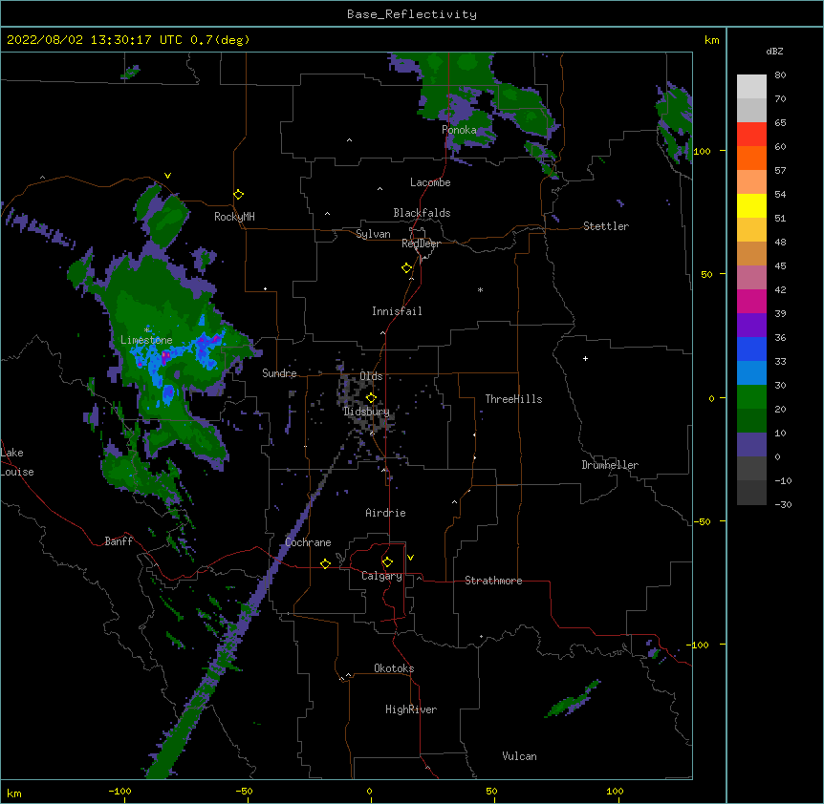The image size is (824, 804).
Task: Click the Sundre label
Action: pyautogui.click(x=279, y=373)
